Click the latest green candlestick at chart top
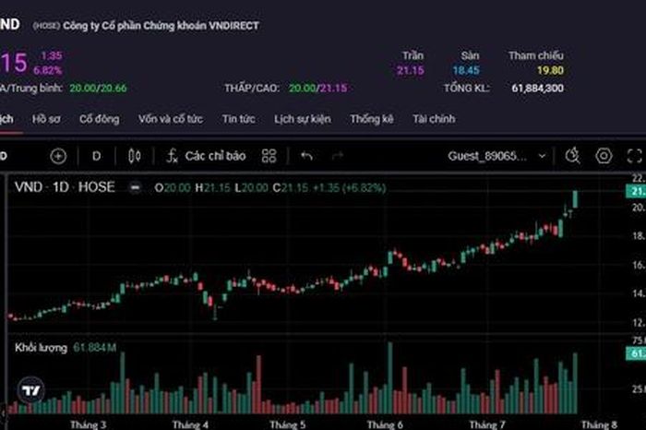The height and width of the screenshot is (430, 646). [x=575, y=199]
